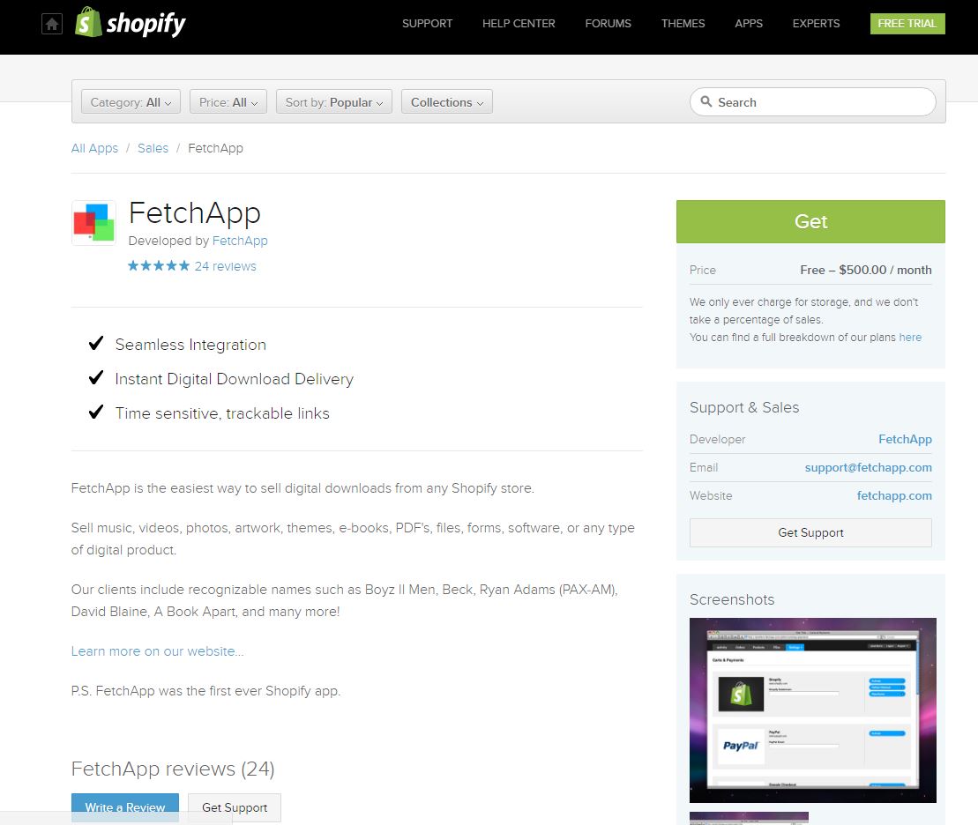Go to Sales breadcrumb link
The image size is (978, 825).
(x=153, y=148)
